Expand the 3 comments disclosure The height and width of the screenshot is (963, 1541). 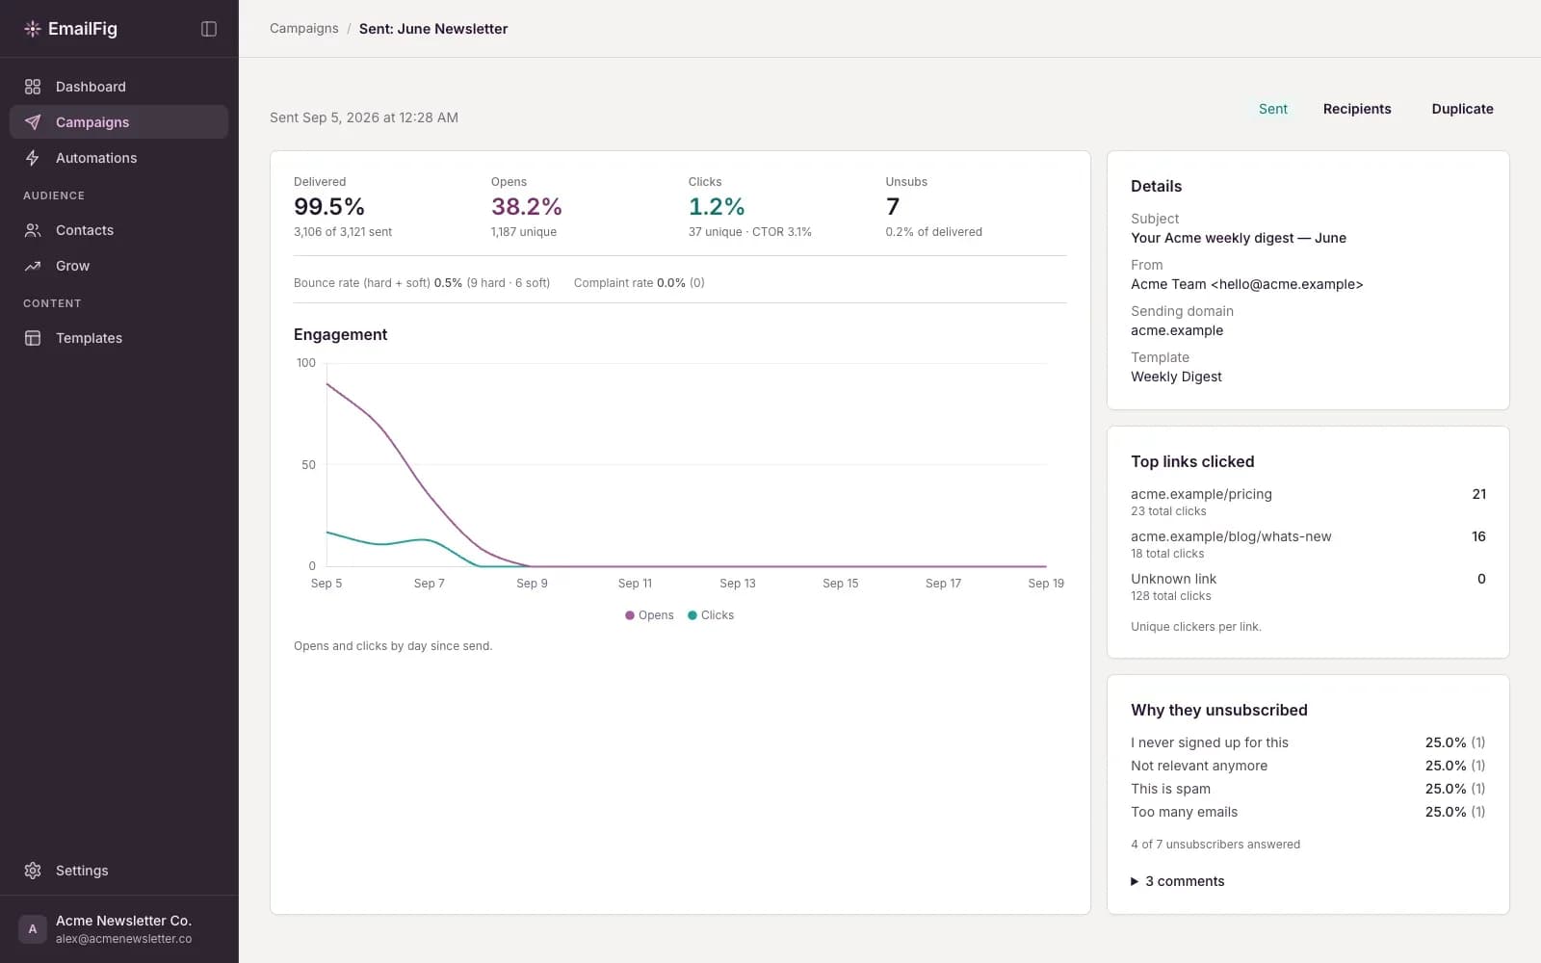[1178, 881]
